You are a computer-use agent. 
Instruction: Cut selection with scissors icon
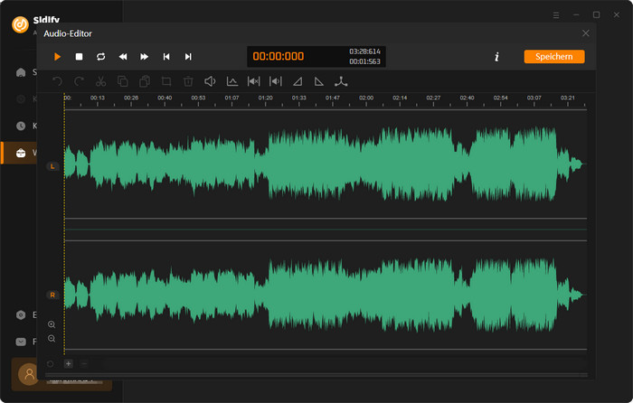[x=101, y=81]
